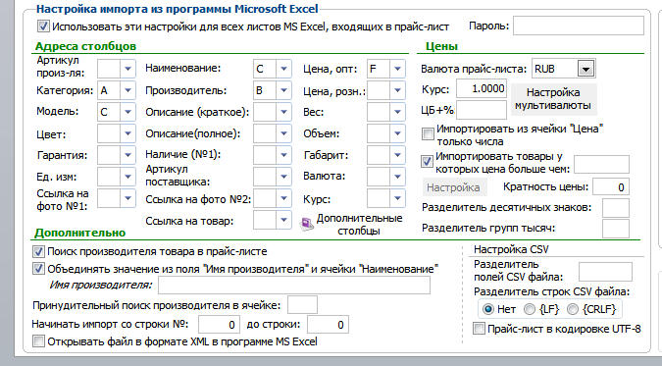The image size is (662, 366).
Task: Uncheck 'Импортировать товары у которых цена больше'
Action: (427, 162)
